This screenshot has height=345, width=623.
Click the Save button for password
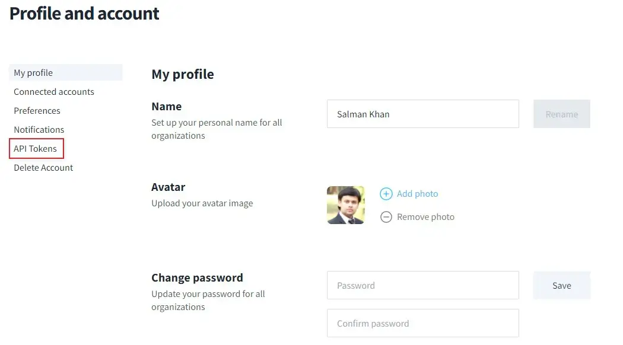(x=561, y=285)
